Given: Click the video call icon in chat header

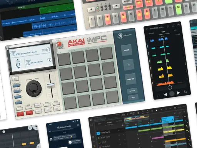Looking at the screenshot, I should click(x=78, y=125).
